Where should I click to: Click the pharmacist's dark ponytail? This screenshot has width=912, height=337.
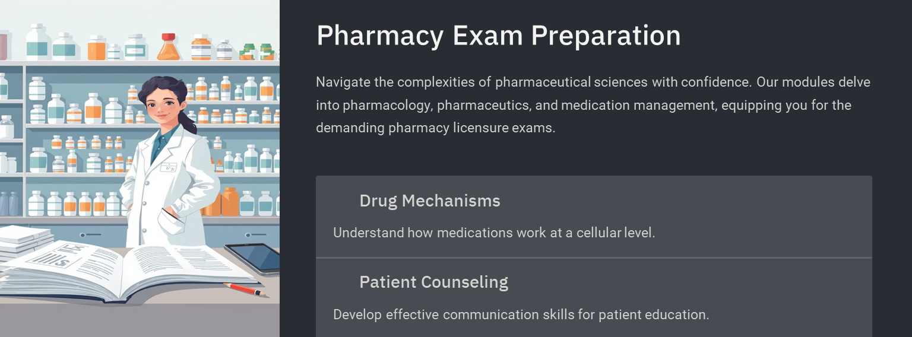coord(188,119)
